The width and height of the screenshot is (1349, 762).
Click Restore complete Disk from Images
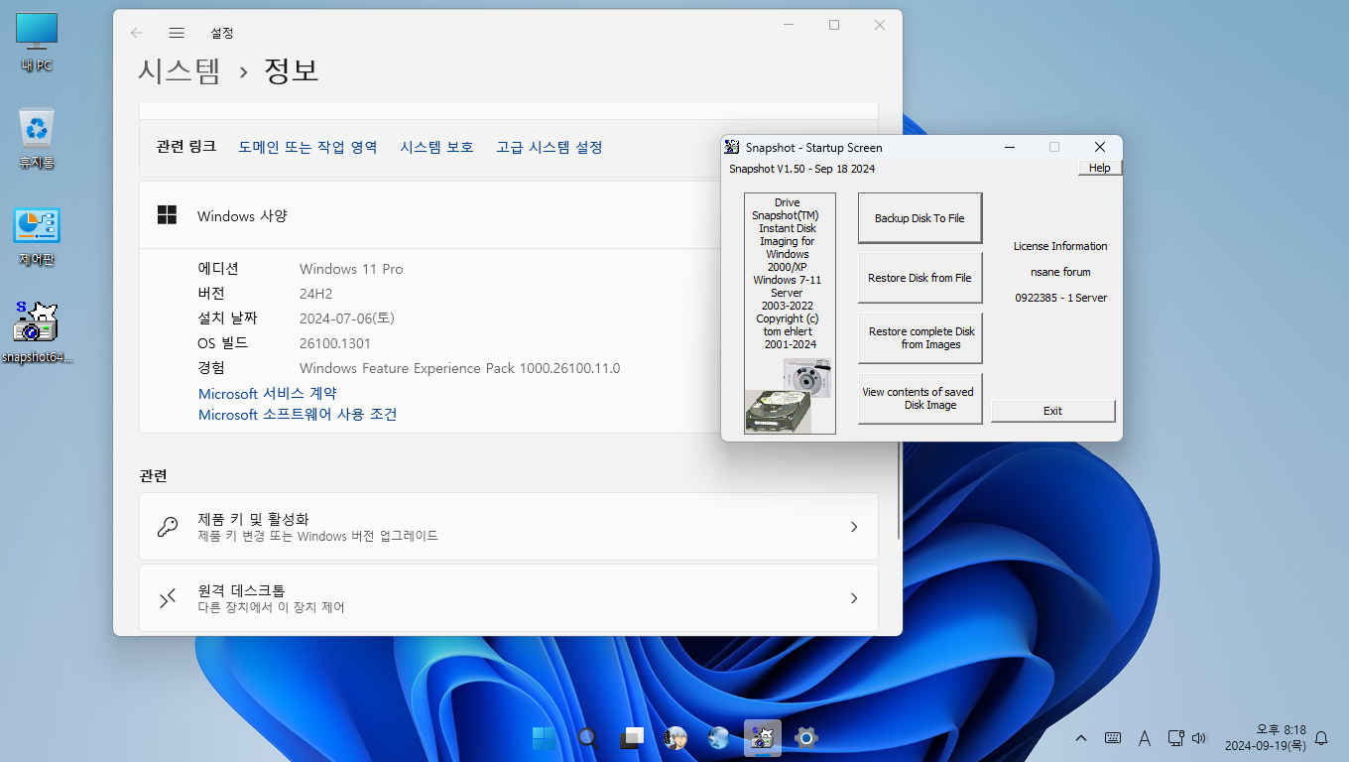point(920,338)
